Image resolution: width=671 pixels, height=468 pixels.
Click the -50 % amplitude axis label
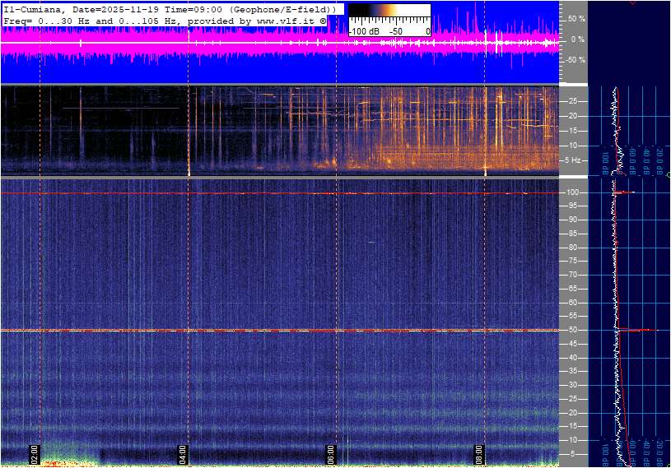(x=575, y=60)
